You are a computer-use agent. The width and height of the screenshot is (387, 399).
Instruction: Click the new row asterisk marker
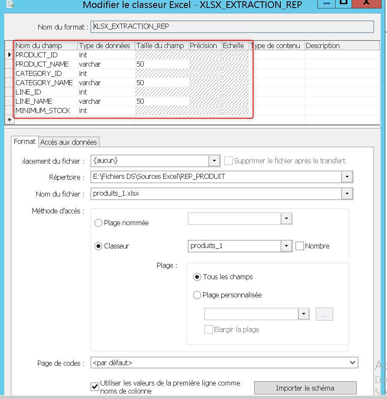(9, 120)
